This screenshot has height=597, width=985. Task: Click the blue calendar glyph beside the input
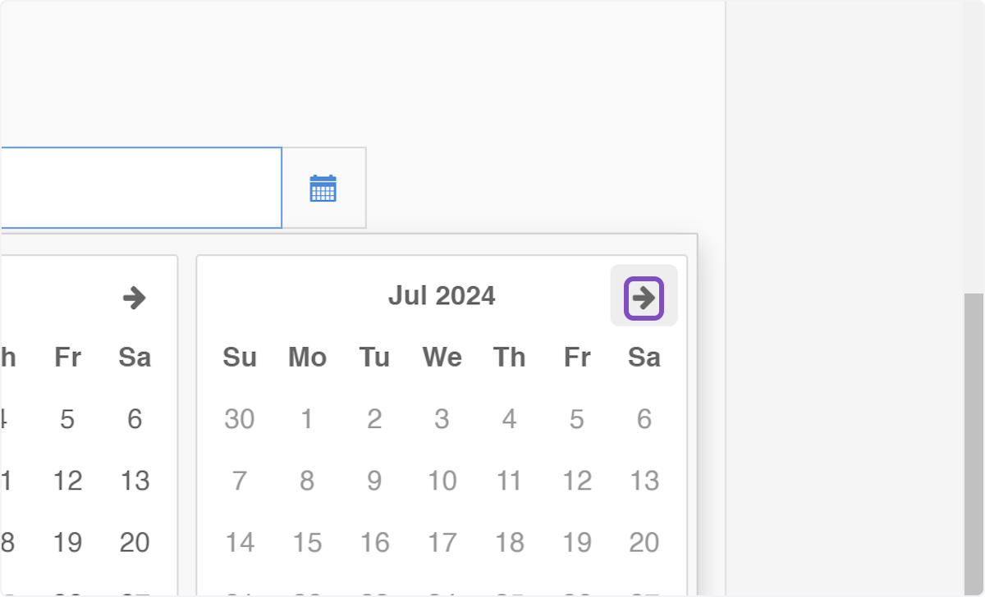tap(324, 188)
